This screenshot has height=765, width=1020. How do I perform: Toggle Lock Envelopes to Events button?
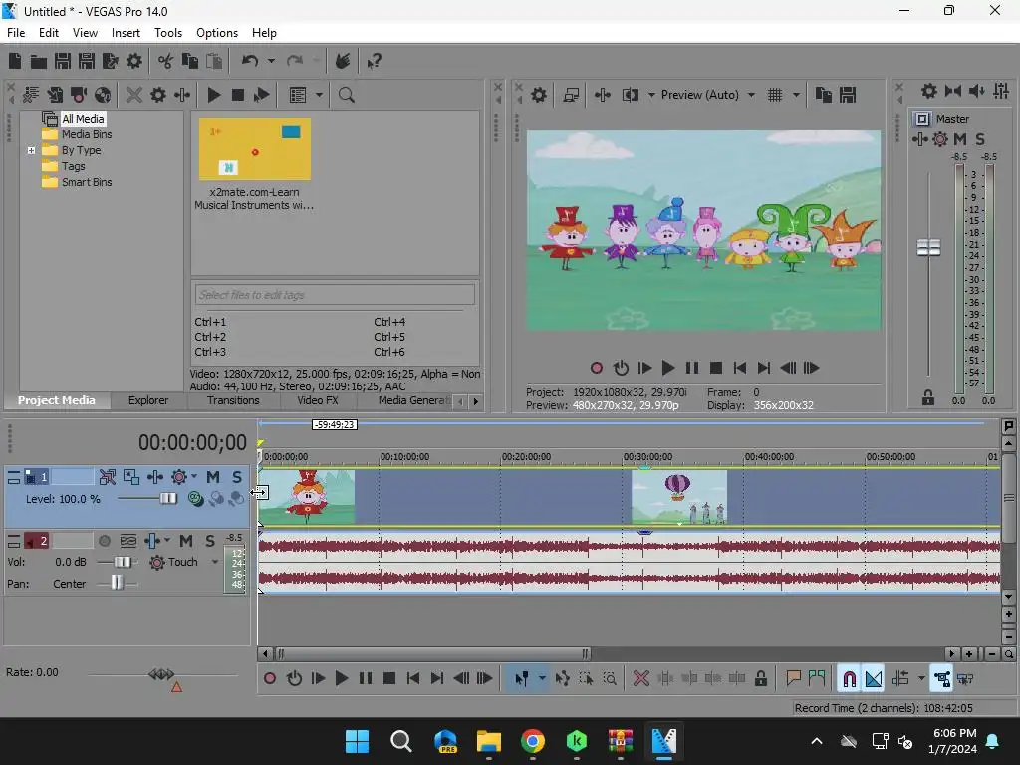pyautogui.click(x=942, y=679)
